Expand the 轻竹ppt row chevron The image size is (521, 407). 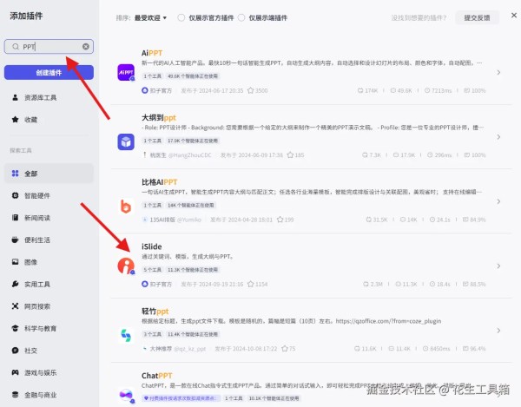click(x=498, y=331)
